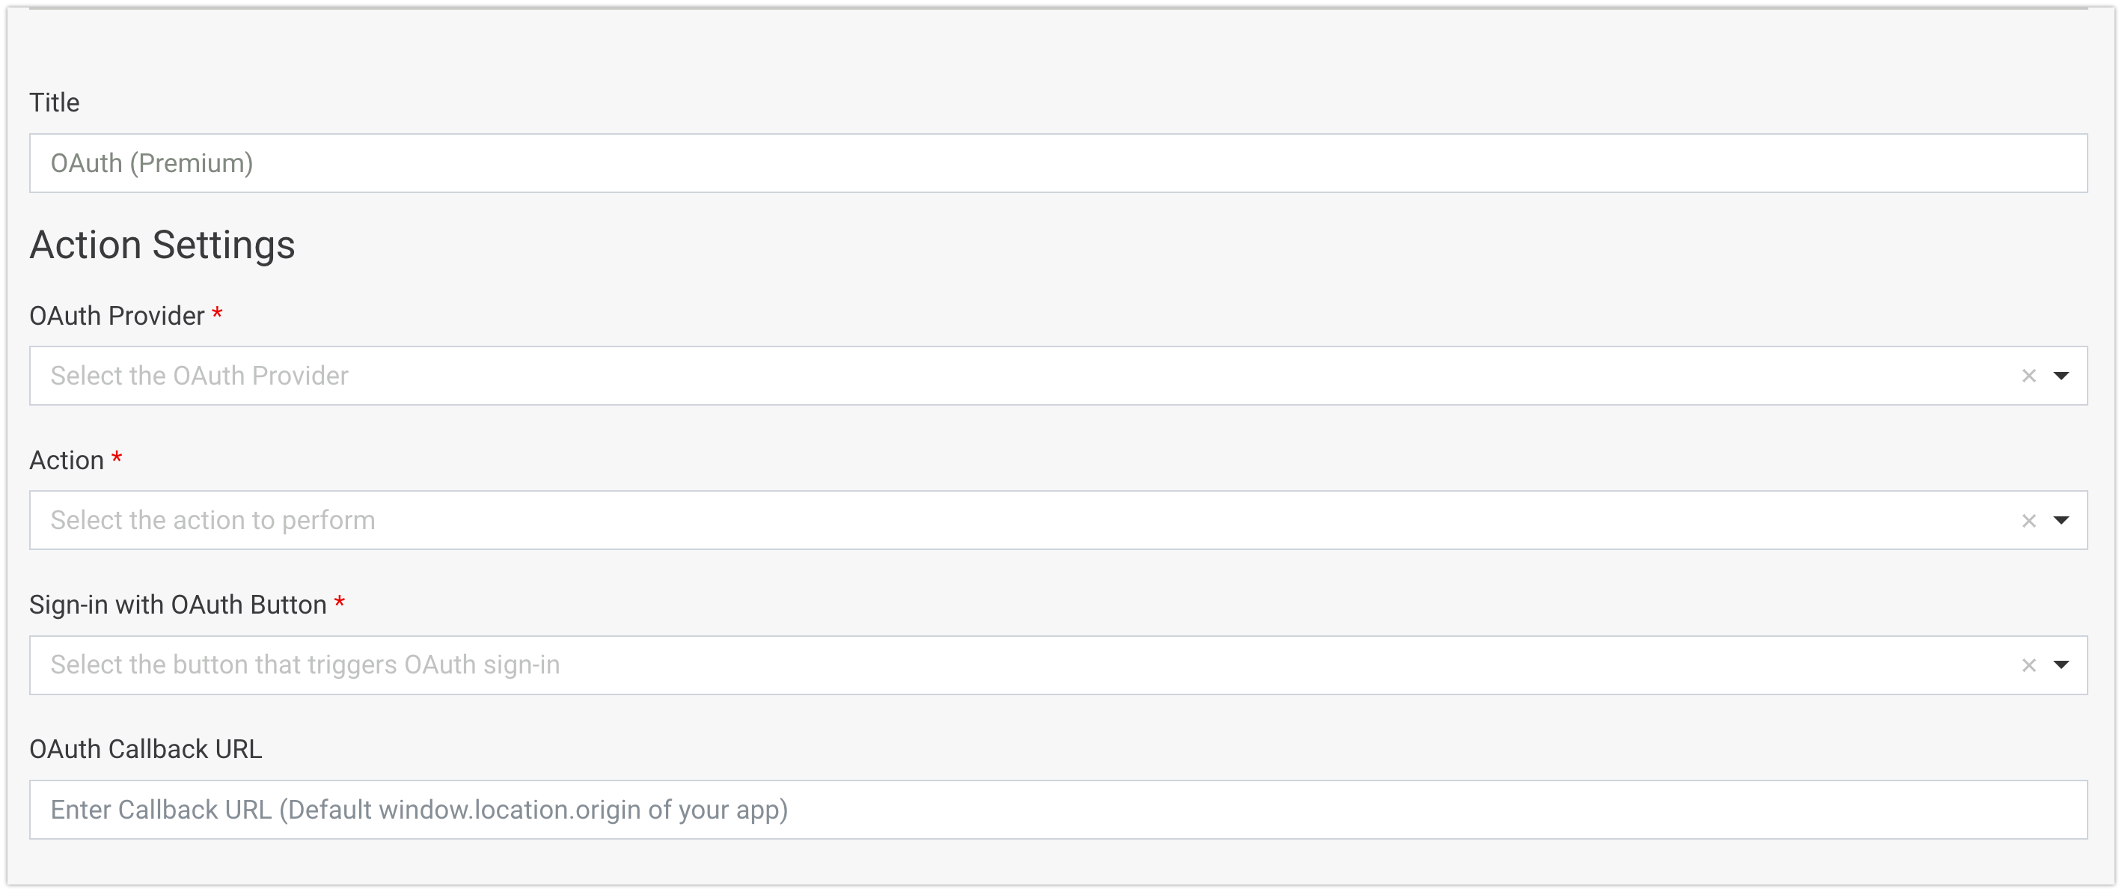Open the Action dropdown arrow

(2061, 521)
